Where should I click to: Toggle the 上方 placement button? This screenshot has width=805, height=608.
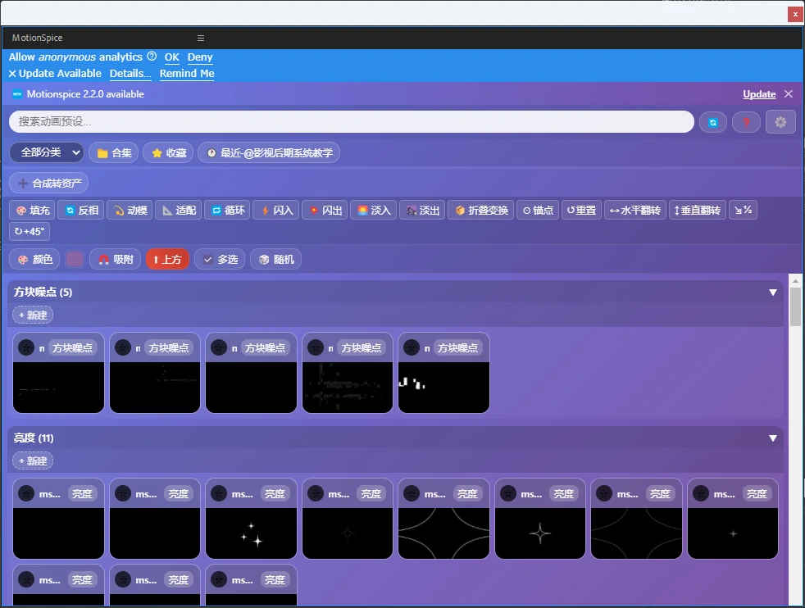point(167,260)
